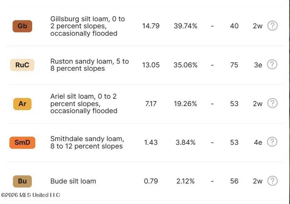Click the 4e capability class value
This screenshot has height=204, width=290.
tap(258, 142)
